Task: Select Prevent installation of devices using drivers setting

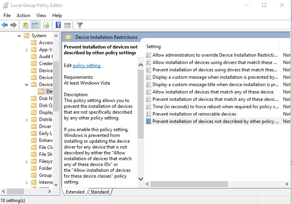Action: point(215,70)
